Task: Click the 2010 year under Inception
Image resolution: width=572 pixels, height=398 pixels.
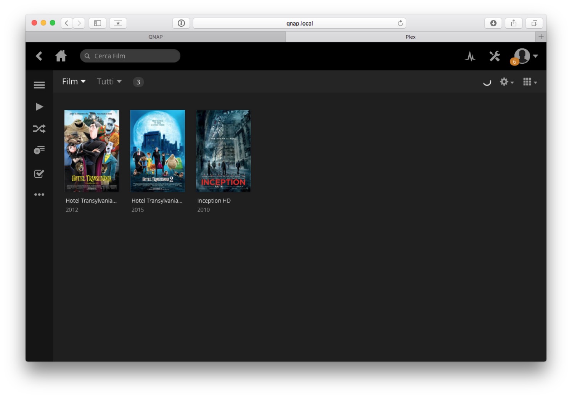Action: pyautogui.click(x=204, y=210)
